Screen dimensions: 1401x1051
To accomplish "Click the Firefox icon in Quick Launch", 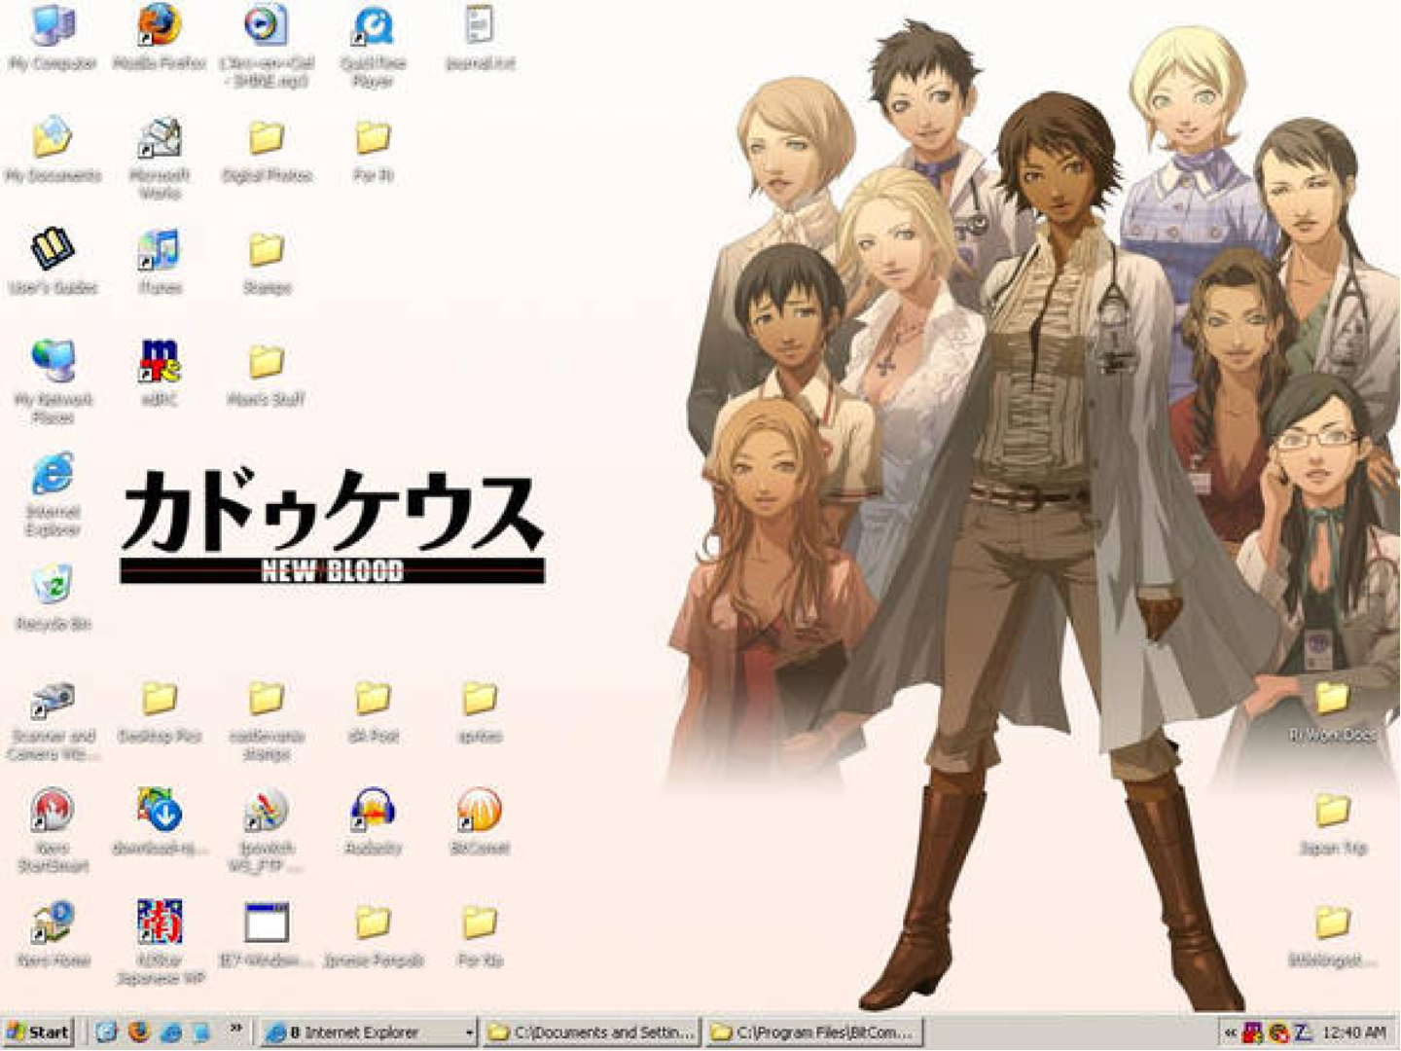I will 139,1032.
